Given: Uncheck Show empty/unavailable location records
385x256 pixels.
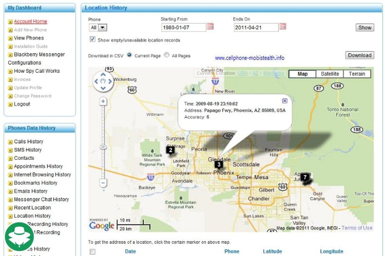Looking at the screenshot, I should tap(92, 40).
